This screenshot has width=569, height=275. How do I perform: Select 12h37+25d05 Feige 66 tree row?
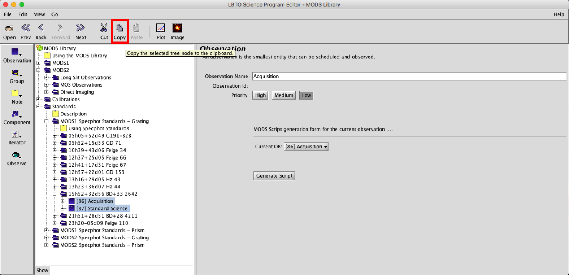[x=97, y=158]
